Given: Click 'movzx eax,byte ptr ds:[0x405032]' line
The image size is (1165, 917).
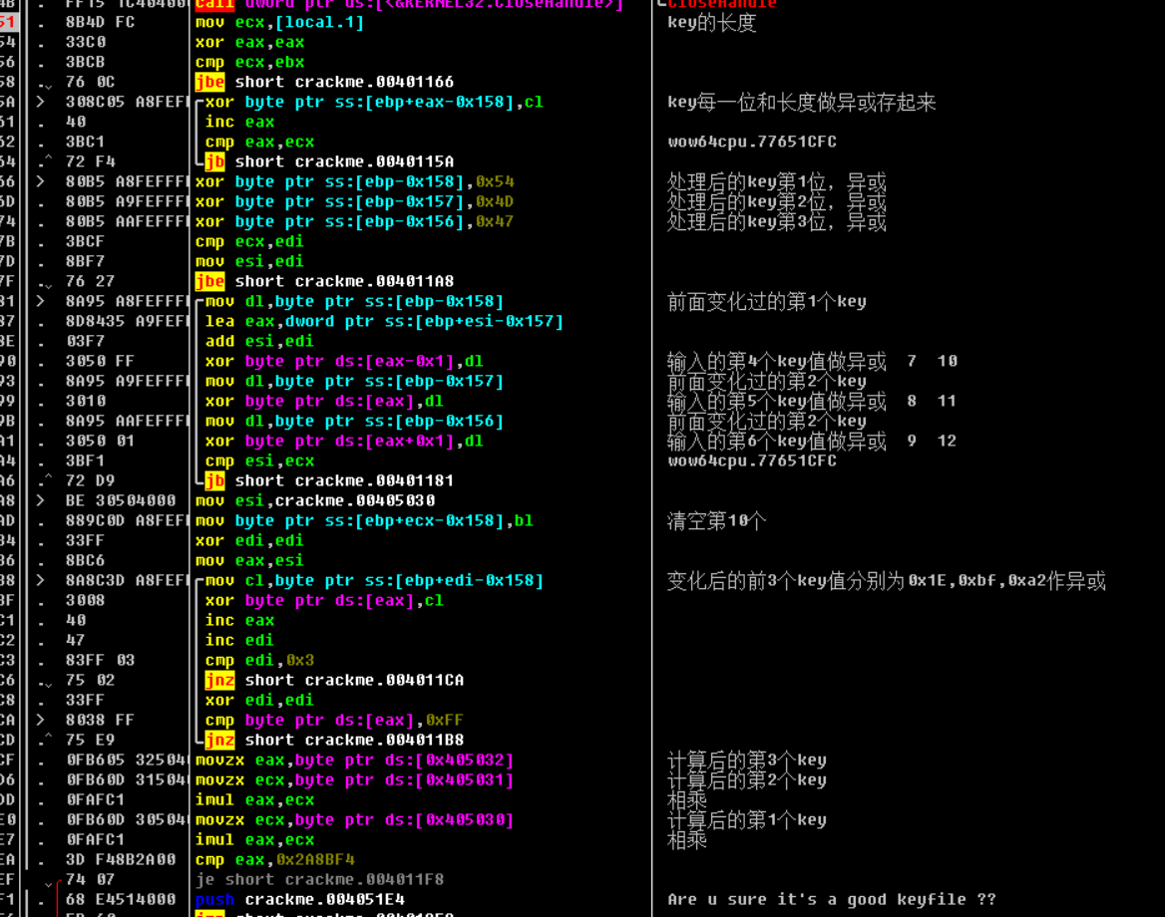Looking at the screenshot, I should click(x=354, y=761).
